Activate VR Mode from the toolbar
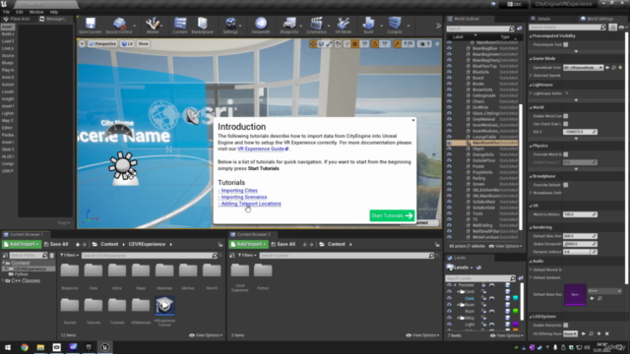The image size is (630, 354). pos(344,26)
